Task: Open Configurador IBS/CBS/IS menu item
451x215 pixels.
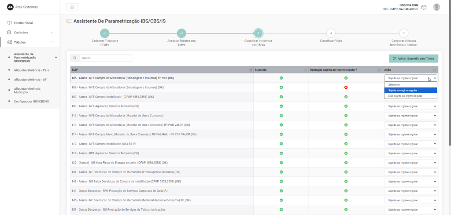Action: tap(31, 101)
